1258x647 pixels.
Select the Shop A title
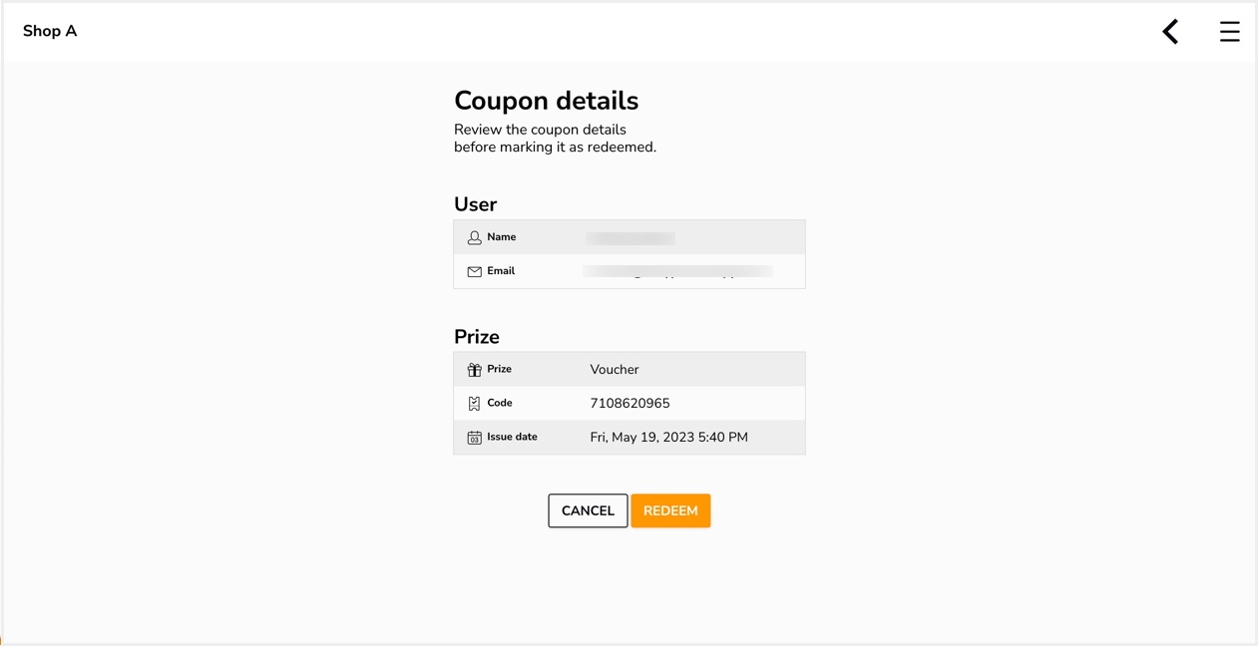click(x=50, y=31)
